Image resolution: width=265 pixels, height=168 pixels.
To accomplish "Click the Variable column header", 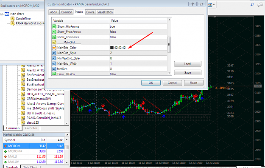I will pos(81,20).
